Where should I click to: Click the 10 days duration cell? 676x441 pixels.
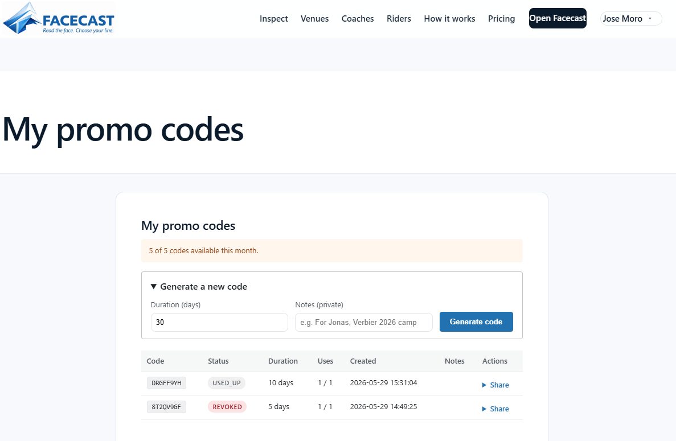281,382
